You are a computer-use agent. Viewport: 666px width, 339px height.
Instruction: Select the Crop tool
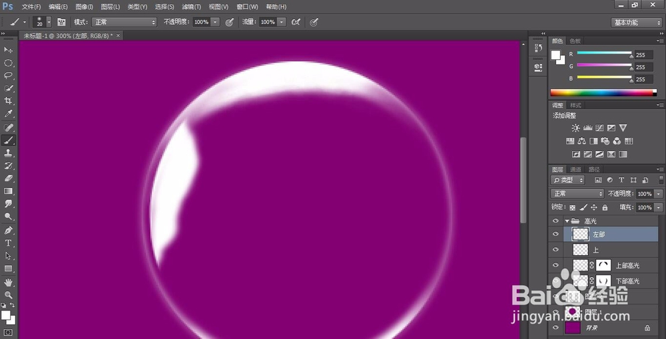coord(8,101)
